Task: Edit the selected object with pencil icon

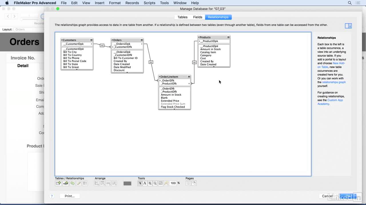Action: point(79,183)
